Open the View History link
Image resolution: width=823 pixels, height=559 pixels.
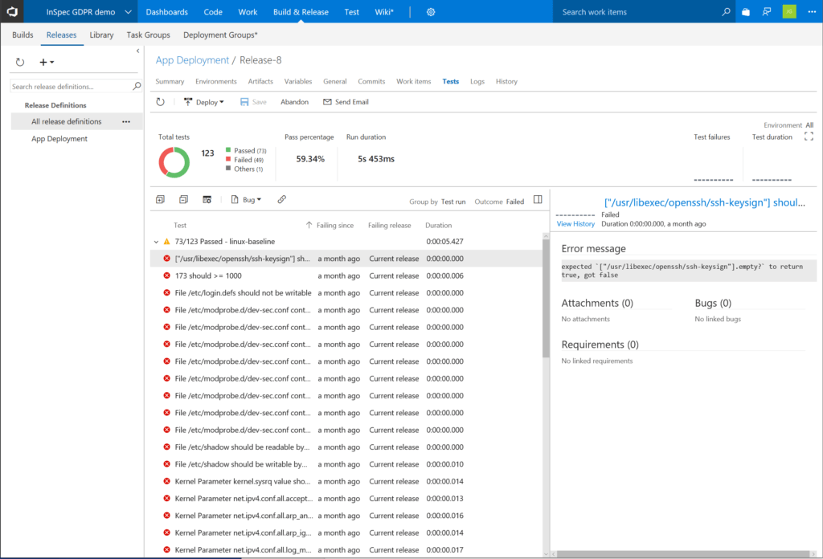pyautogui.click(x=575, y=224)
